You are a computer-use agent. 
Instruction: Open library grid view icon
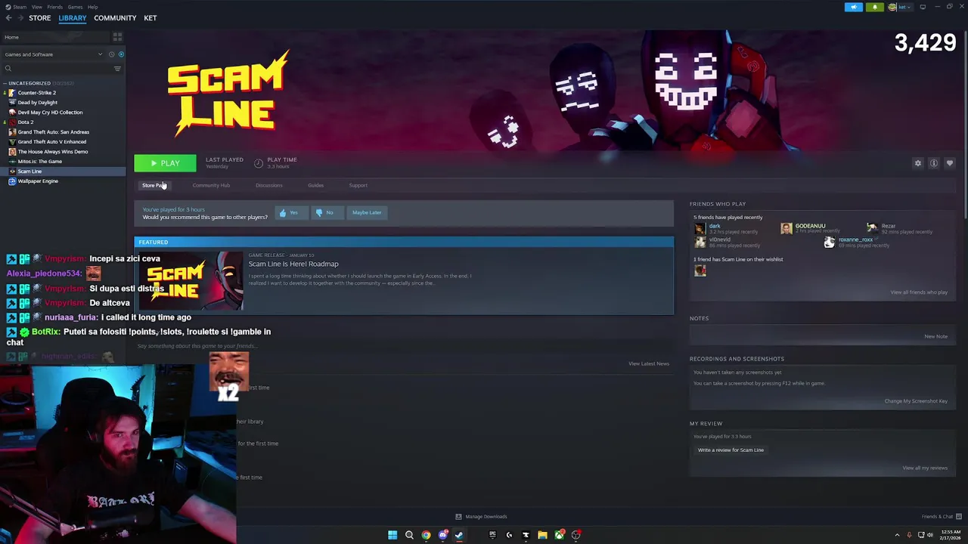117,37
